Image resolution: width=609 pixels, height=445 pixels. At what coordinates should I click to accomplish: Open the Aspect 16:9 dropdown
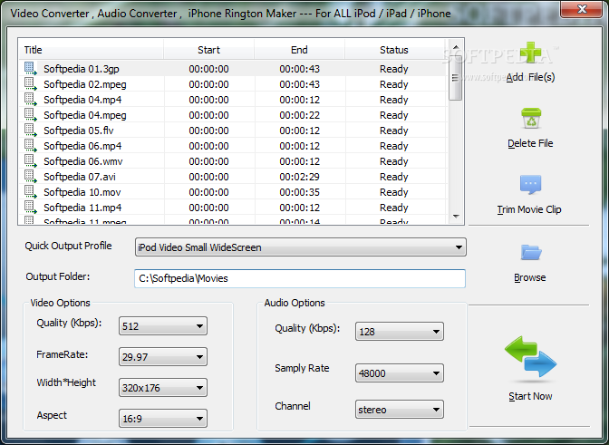pos(163,419)
